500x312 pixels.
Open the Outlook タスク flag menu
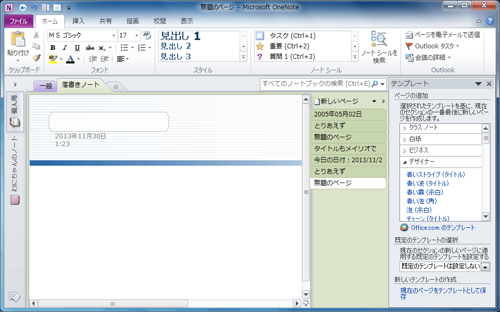[432, 46]
